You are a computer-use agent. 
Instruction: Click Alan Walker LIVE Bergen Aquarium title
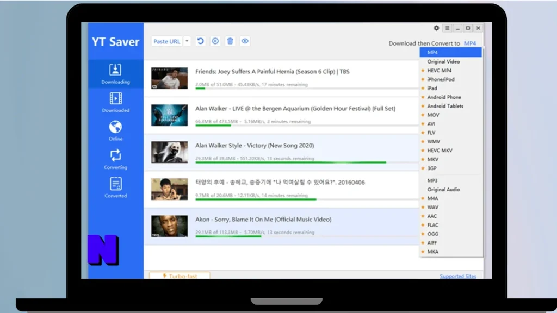[x=295, y=108]
